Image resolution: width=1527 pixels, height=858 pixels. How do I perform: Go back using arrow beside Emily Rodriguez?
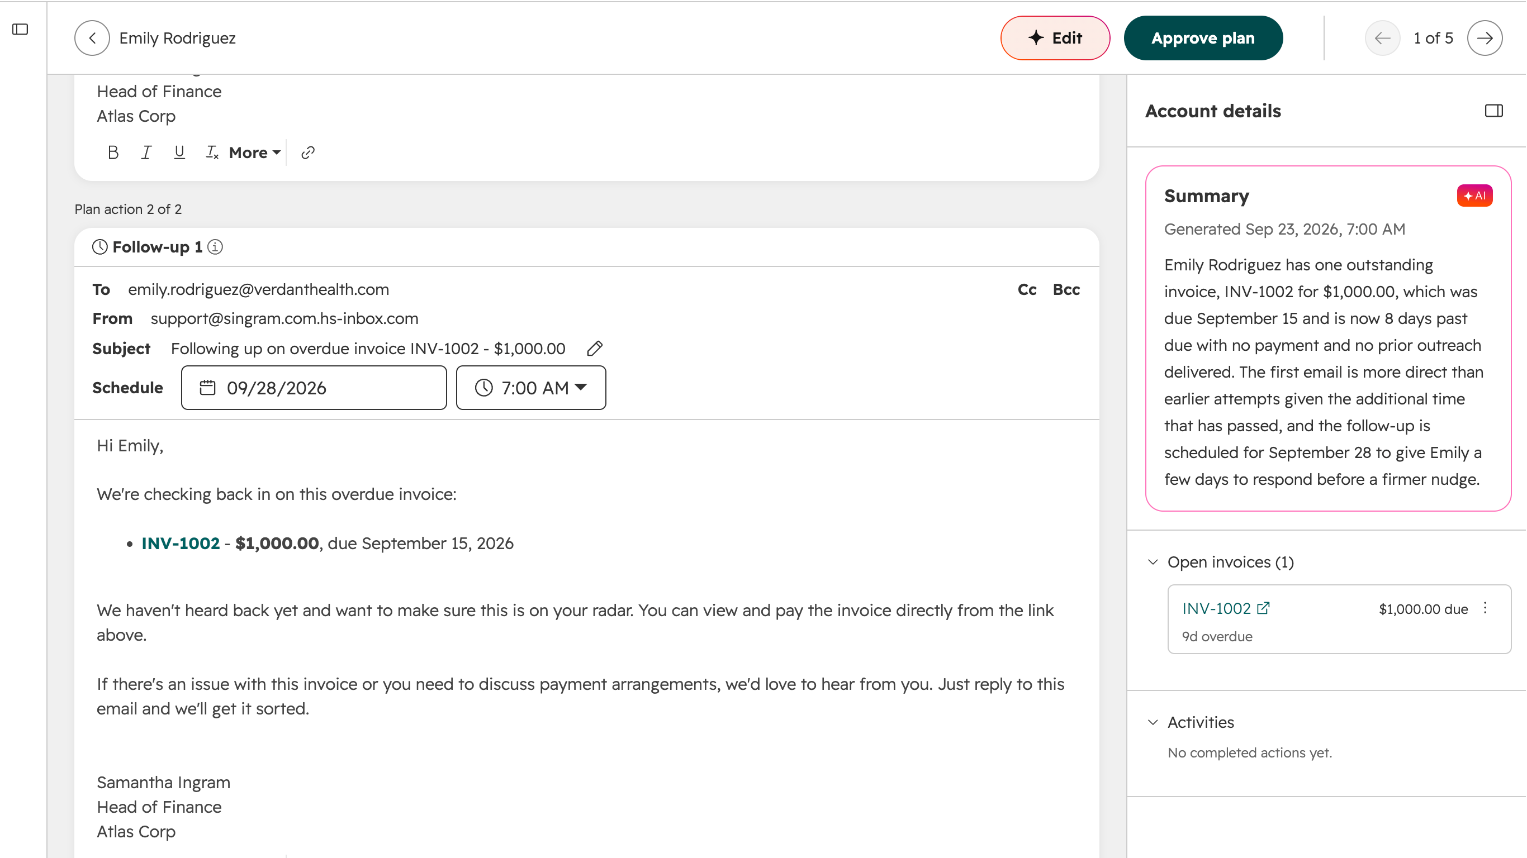(x=92, y=38)
